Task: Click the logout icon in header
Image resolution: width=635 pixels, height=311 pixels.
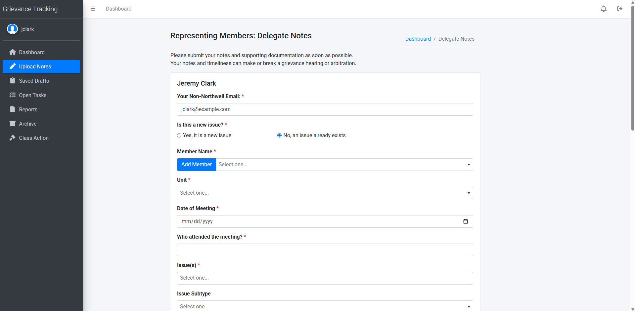Action: [620, 9]
